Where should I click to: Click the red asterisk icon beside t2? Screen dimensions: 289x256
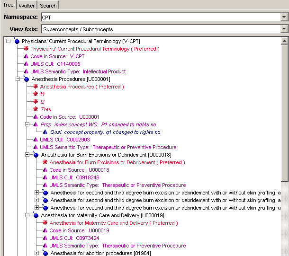(36, 101)
